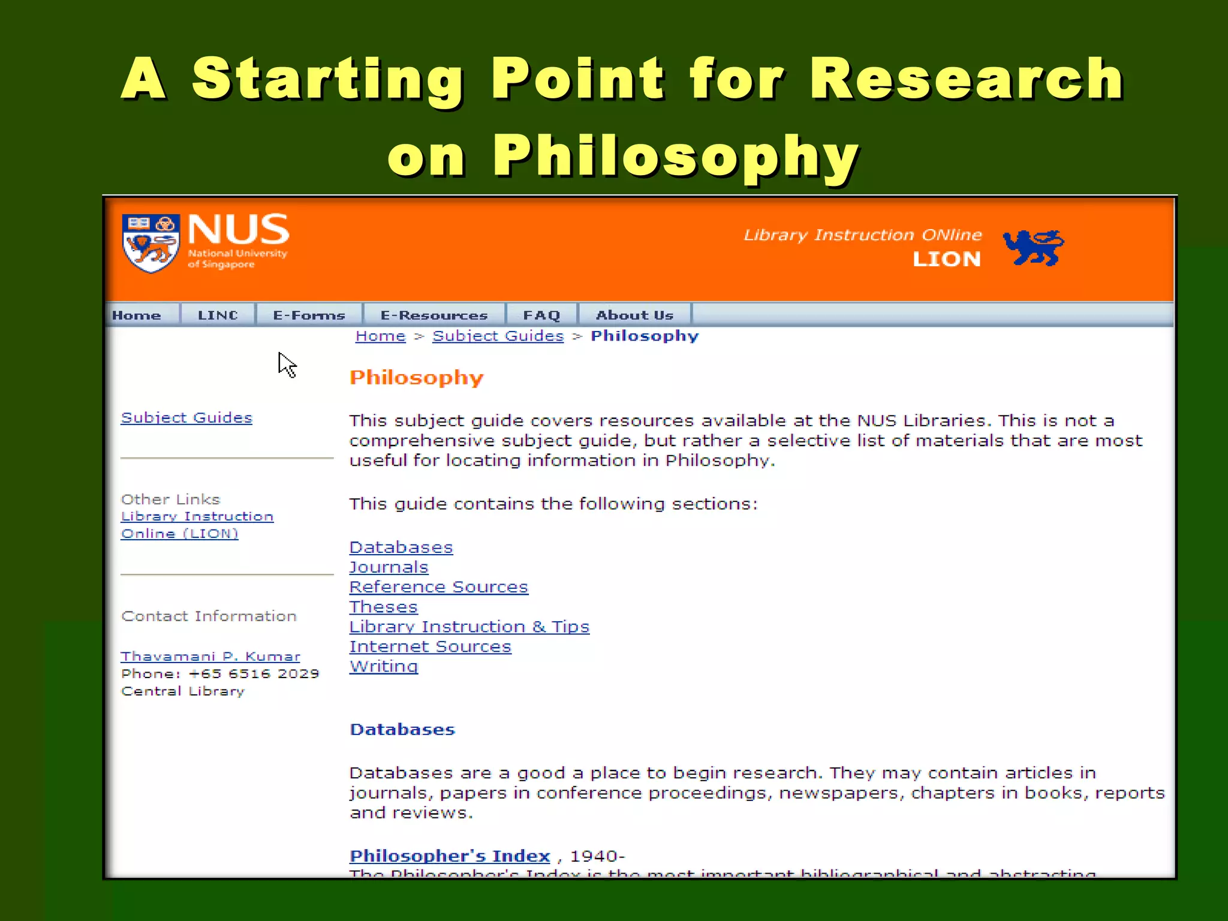Click the Central Library contact text
This screenshot has width=1228, height=921.
point(183,691)
